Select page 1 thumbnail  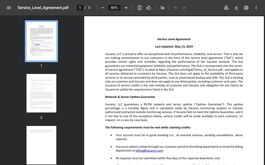click(41, 41)
